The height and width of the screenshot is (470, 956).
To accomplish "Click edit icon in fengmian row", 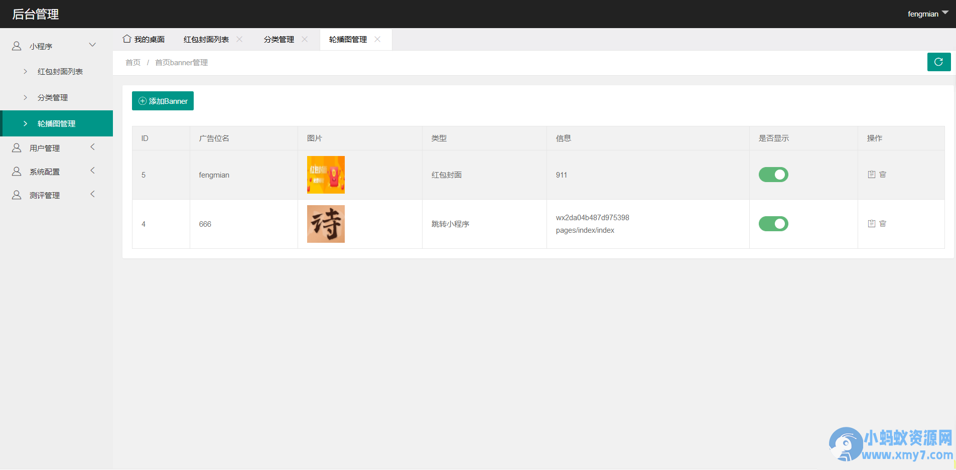I will pyautogui.click(x=872, y=175).
